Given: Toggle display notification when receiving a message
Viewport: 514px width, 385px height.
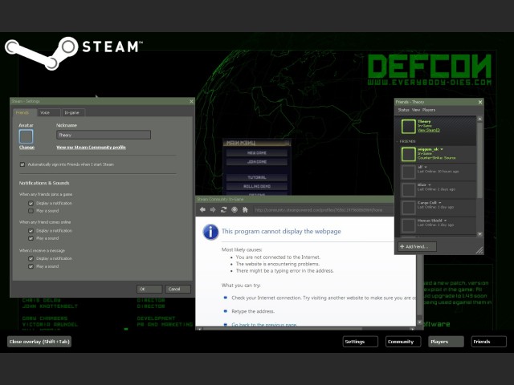Looking at the screenshot, I should (x=31, y=258).
